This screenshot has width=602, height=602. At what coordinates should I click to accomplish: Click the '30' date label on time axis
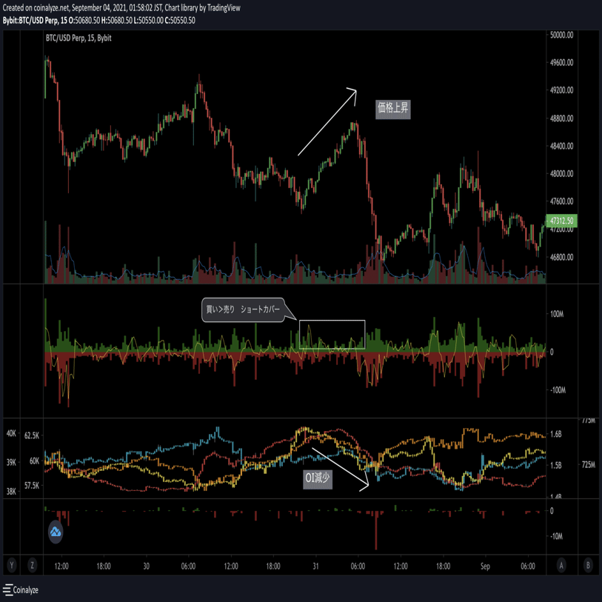pos(146,566)
